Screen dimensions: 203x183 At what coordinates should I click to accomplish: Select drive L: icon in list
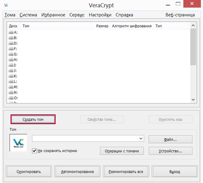point(11,81)
